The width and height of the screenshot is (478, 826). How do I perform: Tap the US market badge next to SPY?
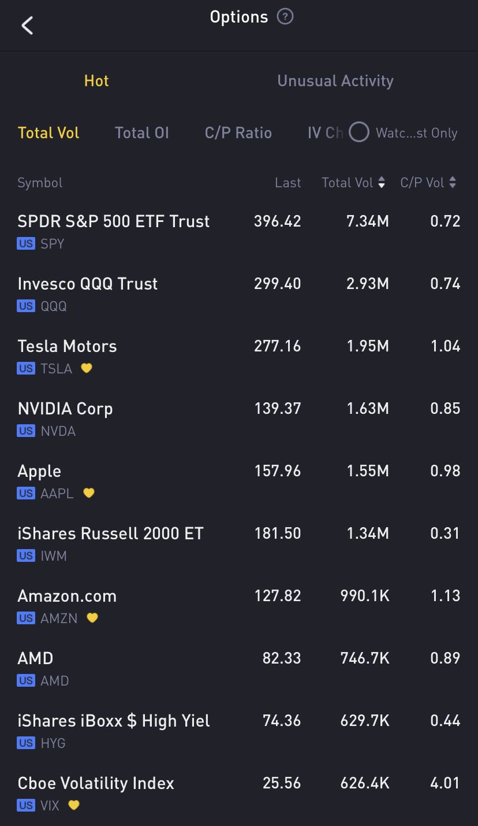[x=26, y=243]
